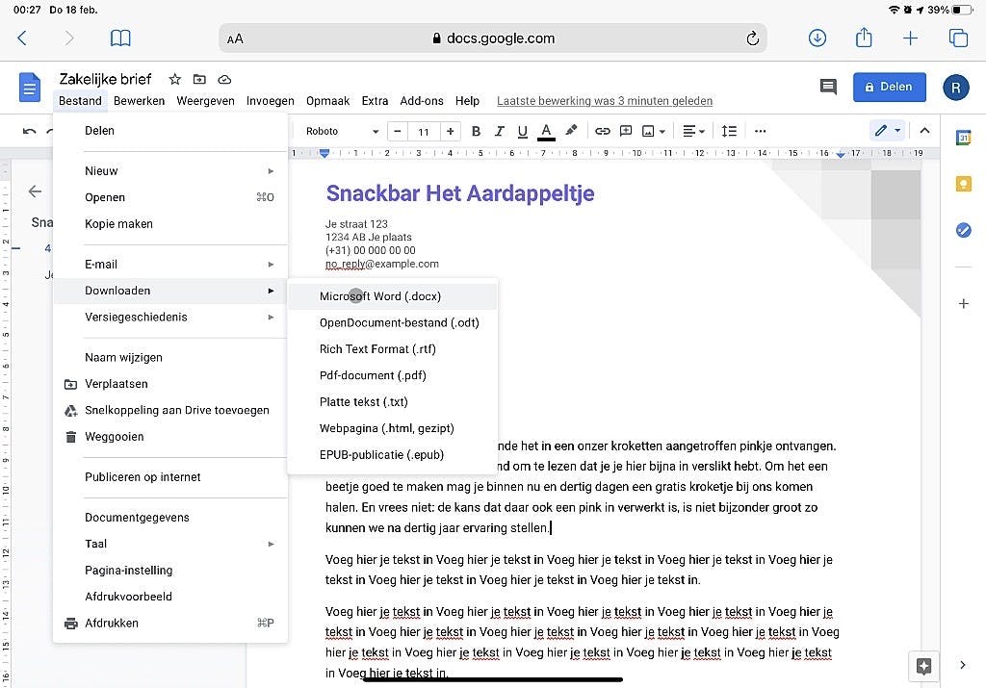Image resolution: width=986 pixels, height=688 pixels.
Task: Open the editing mode pencil dropdown
Action: click(887, 131)
